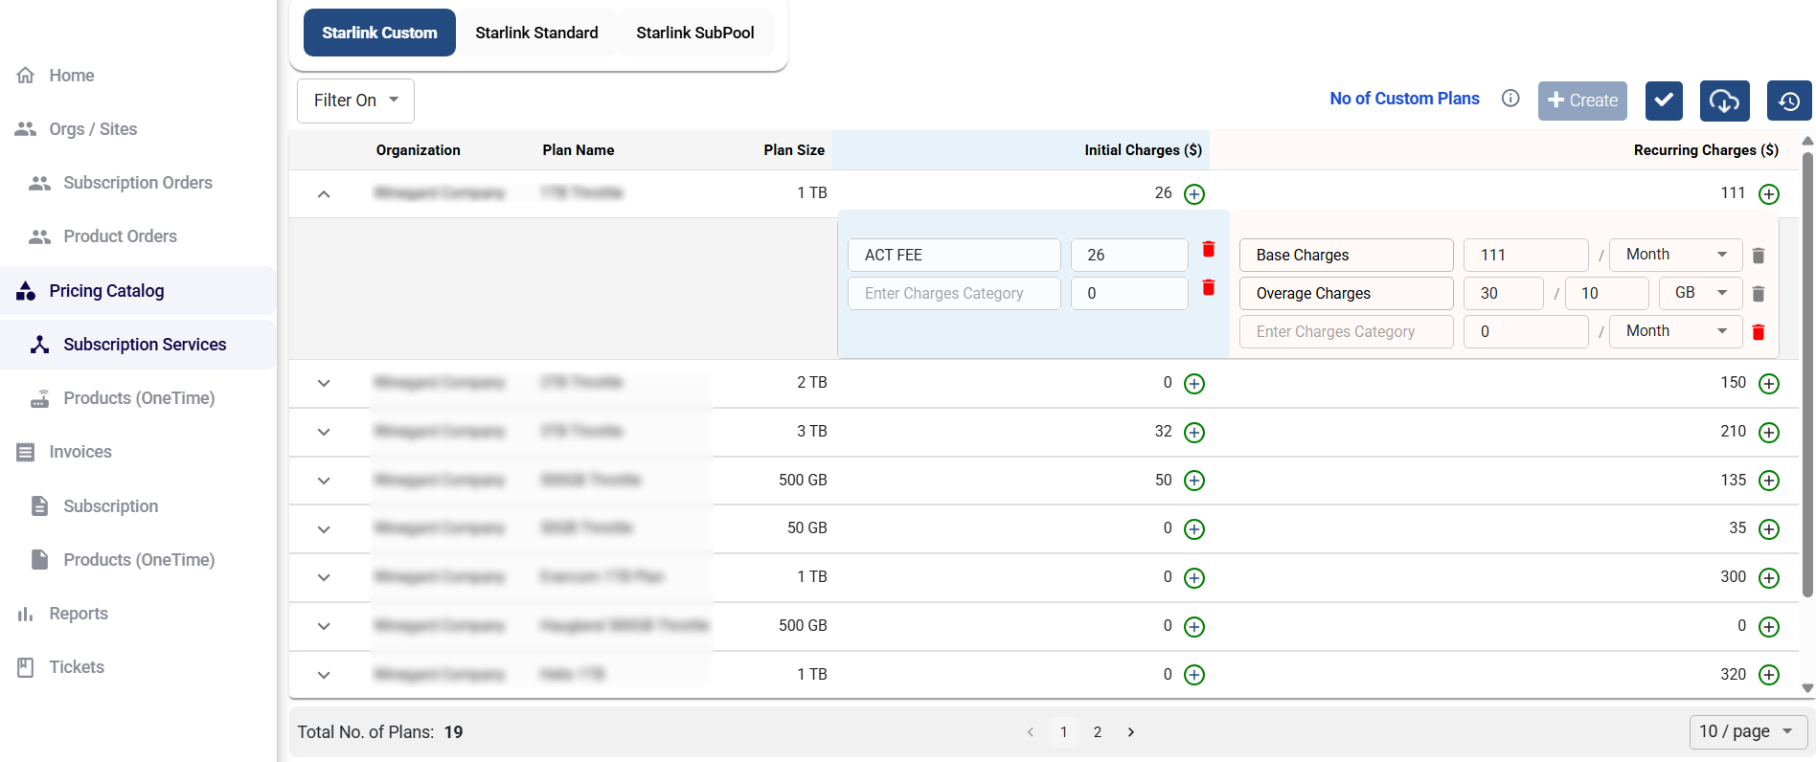Open Invoices in the sidebar
1816x762 pixels.
(80, 452)
